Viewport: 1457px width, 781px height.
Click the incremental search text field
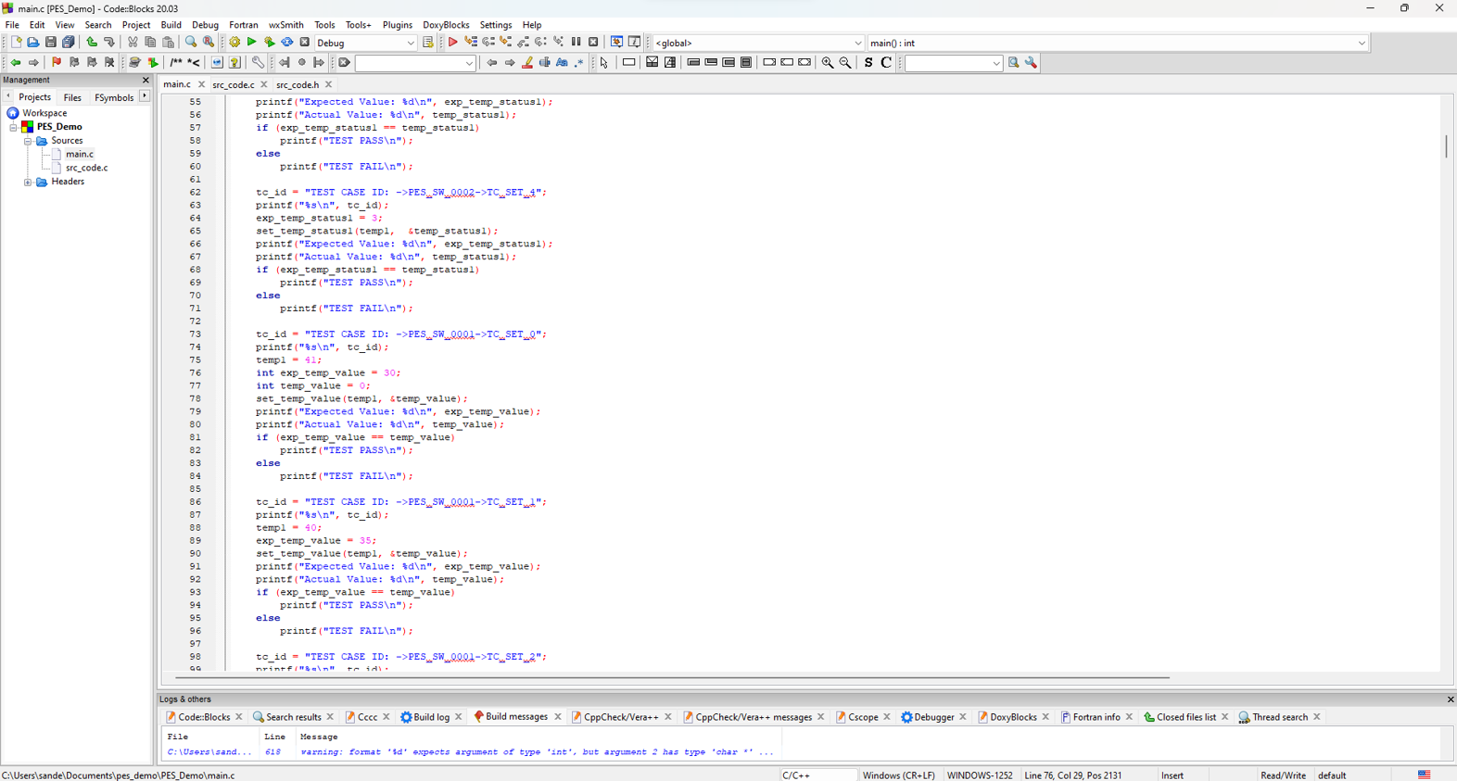click(x=409, y=63)
